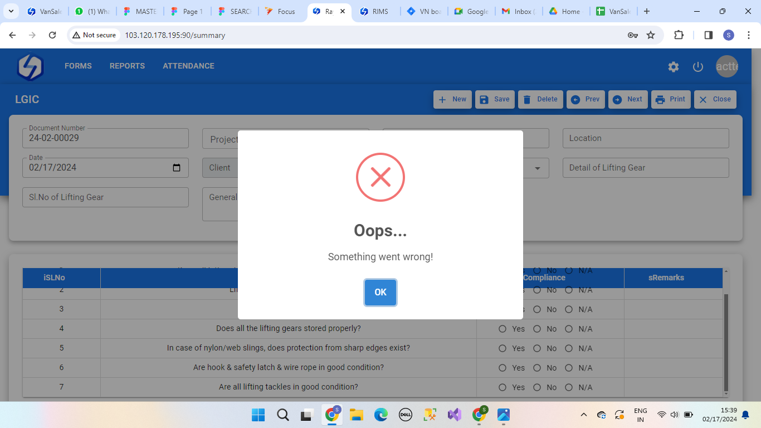This screenshot has height=428, width=761.
Task: Open Windows Start menu in taskbar
Action: point(258,415)
